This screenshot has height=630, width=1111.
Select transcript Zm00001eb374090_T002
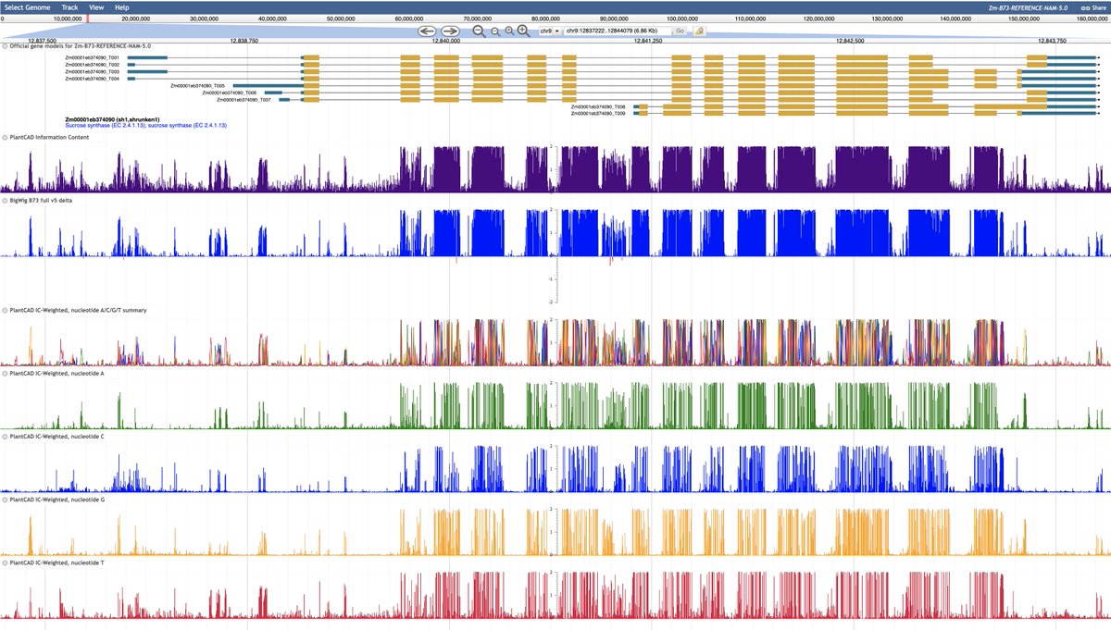[x=92, y=65]
